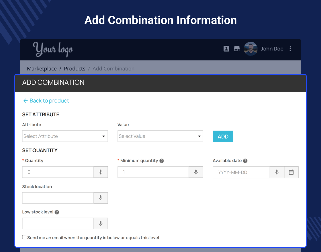Open the three-dot menu beside John Doe
The height and width of the screenshot is (252, 321).
(x=290, y=49)
